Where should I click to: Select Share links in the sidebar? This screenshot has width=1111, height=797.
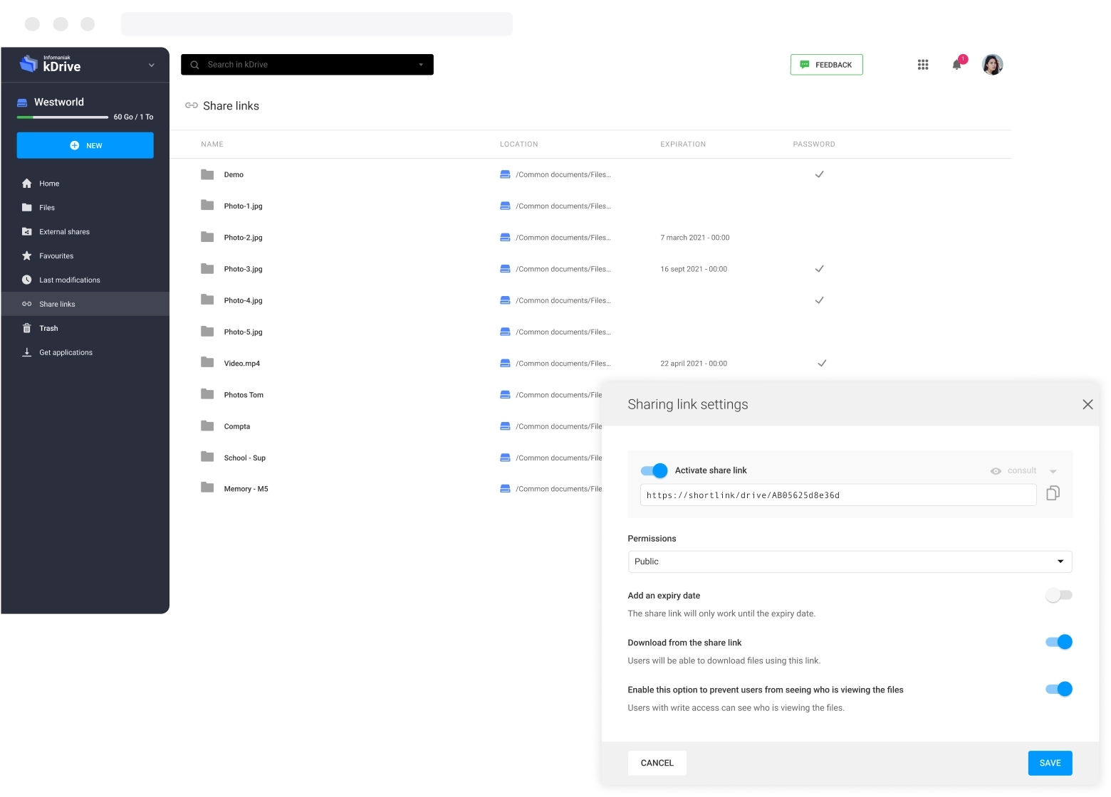click(x=85, y=304)
